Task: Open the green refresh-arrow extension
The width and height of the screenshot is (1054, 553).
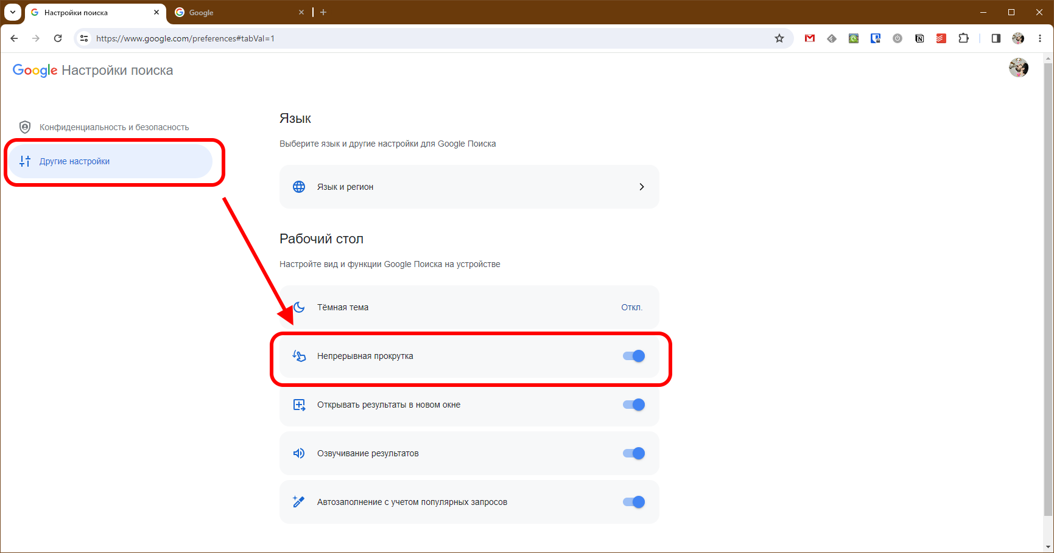Action: [854, 38]
